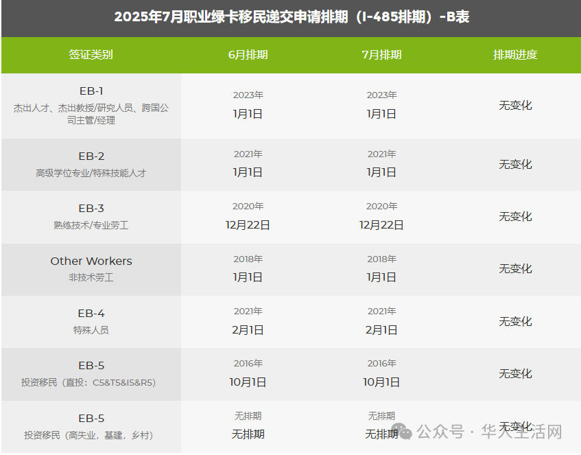Click EB-4 July date '2月1日'

tap(381, 329)
